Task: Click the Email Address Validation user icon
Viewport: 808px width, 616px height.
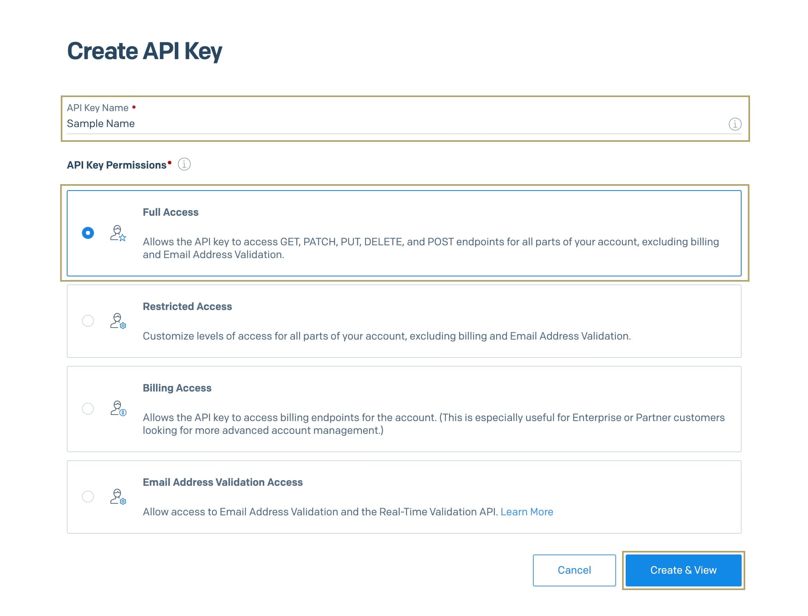Action: coord(118,497)
